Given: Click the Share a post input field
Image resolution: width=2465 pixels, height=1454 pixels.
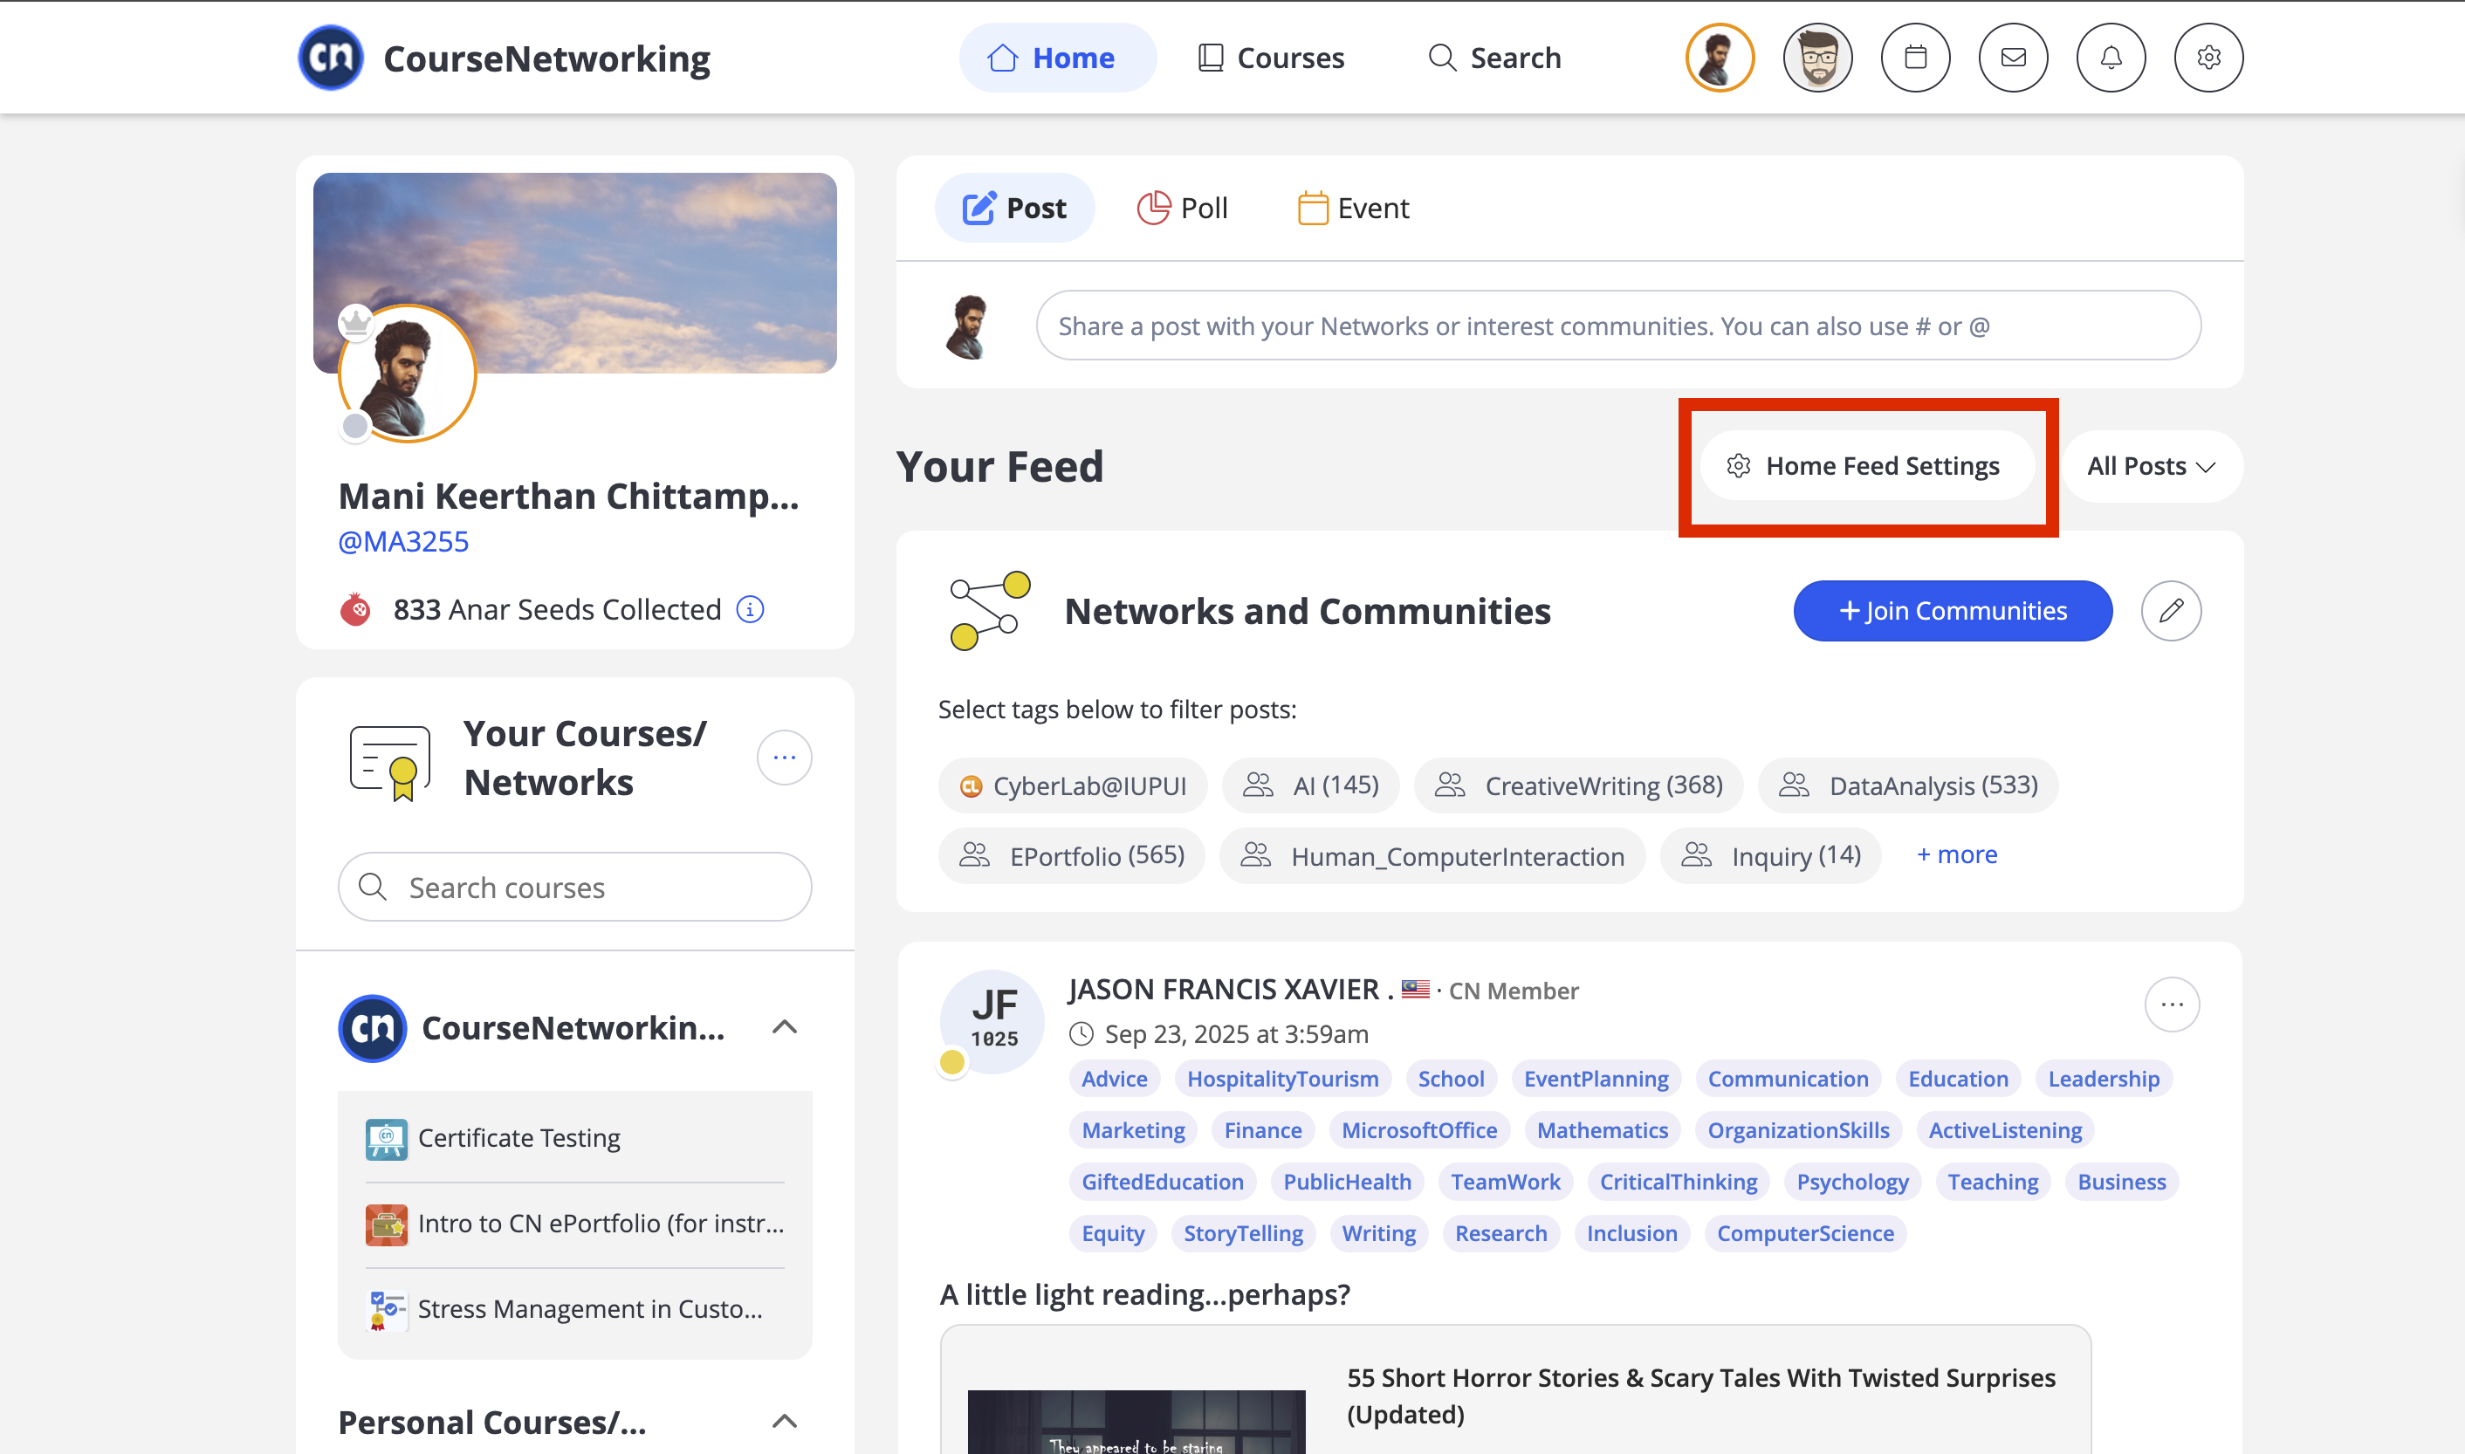Looking at the screenshot, I should coord(1618,326).
